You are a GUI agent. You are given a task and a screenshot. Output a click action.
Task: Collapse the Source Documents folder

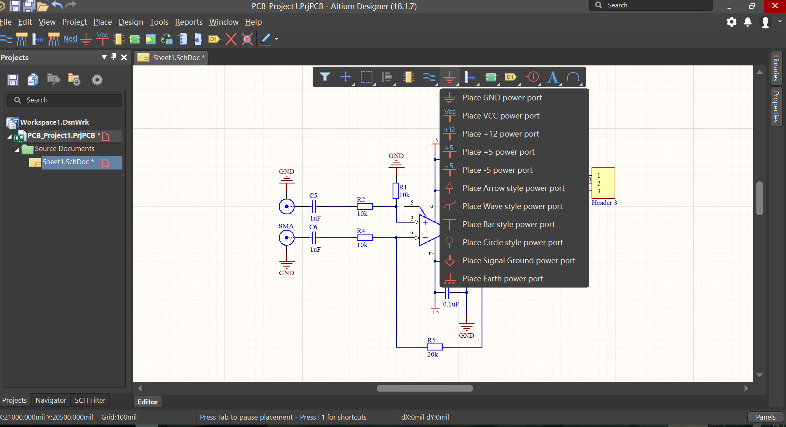(17, 150)
